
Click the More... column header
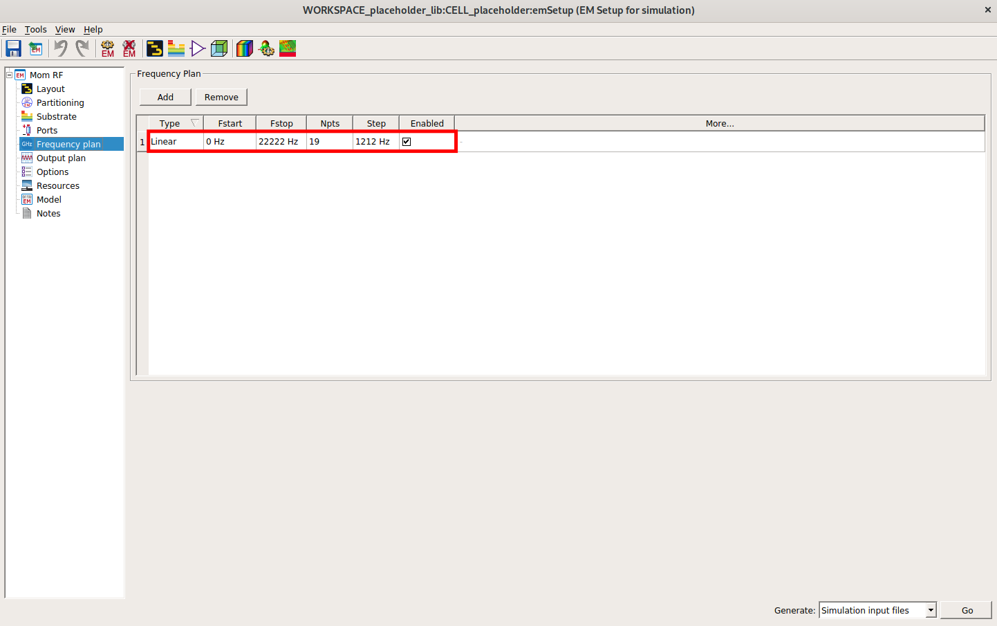pyautogui.click(x=720, y=123)
